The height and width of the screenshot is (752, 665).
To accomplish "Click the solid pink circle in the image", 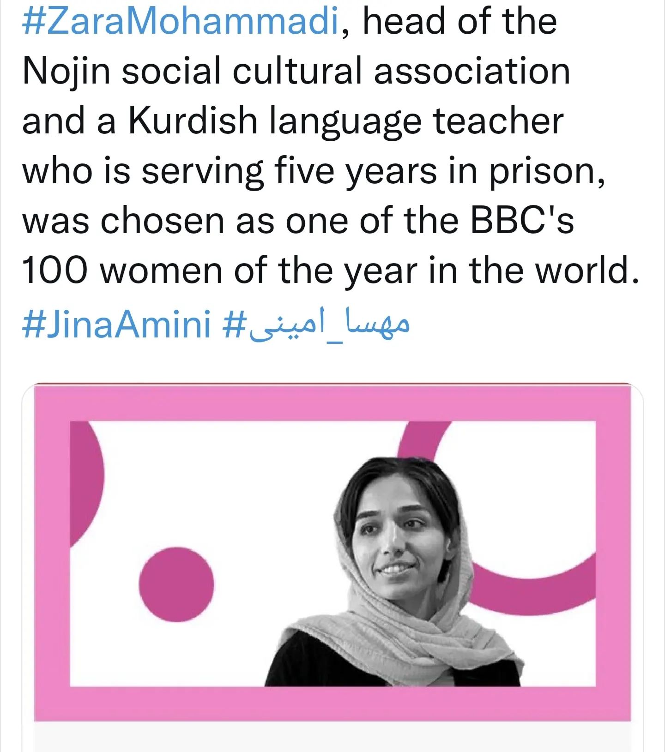I will coord(176,584).
